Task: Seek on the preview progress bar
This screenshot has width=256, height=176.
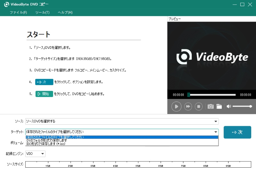Action: tap(212, 95)
